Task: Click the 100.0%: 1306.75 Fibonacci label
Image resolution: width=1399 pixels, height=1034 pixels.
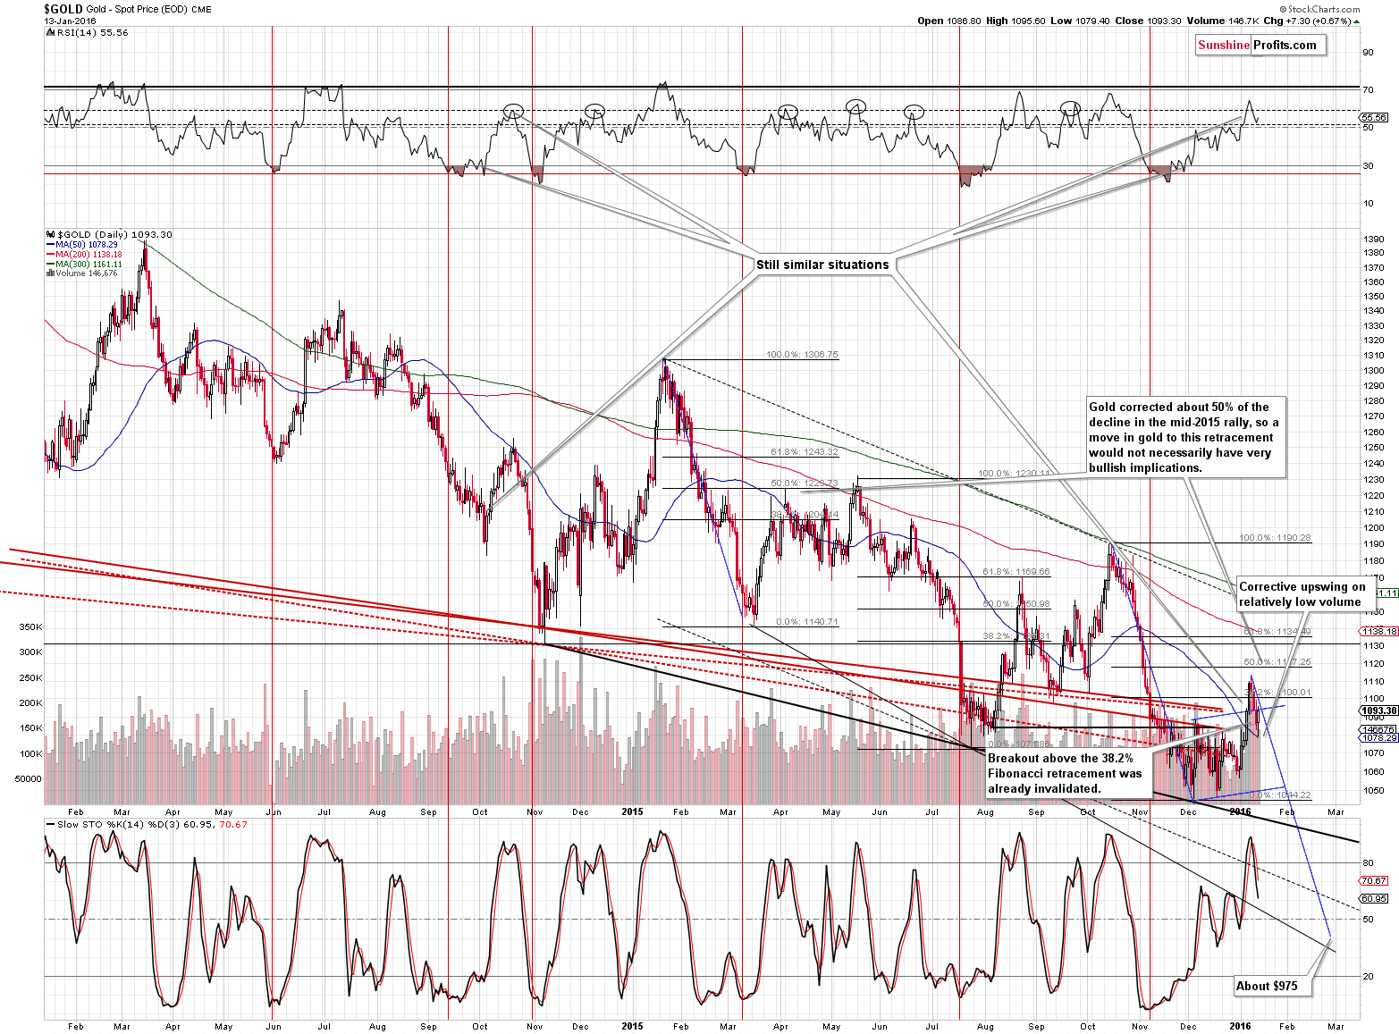Action: click(x=802, y=355)
